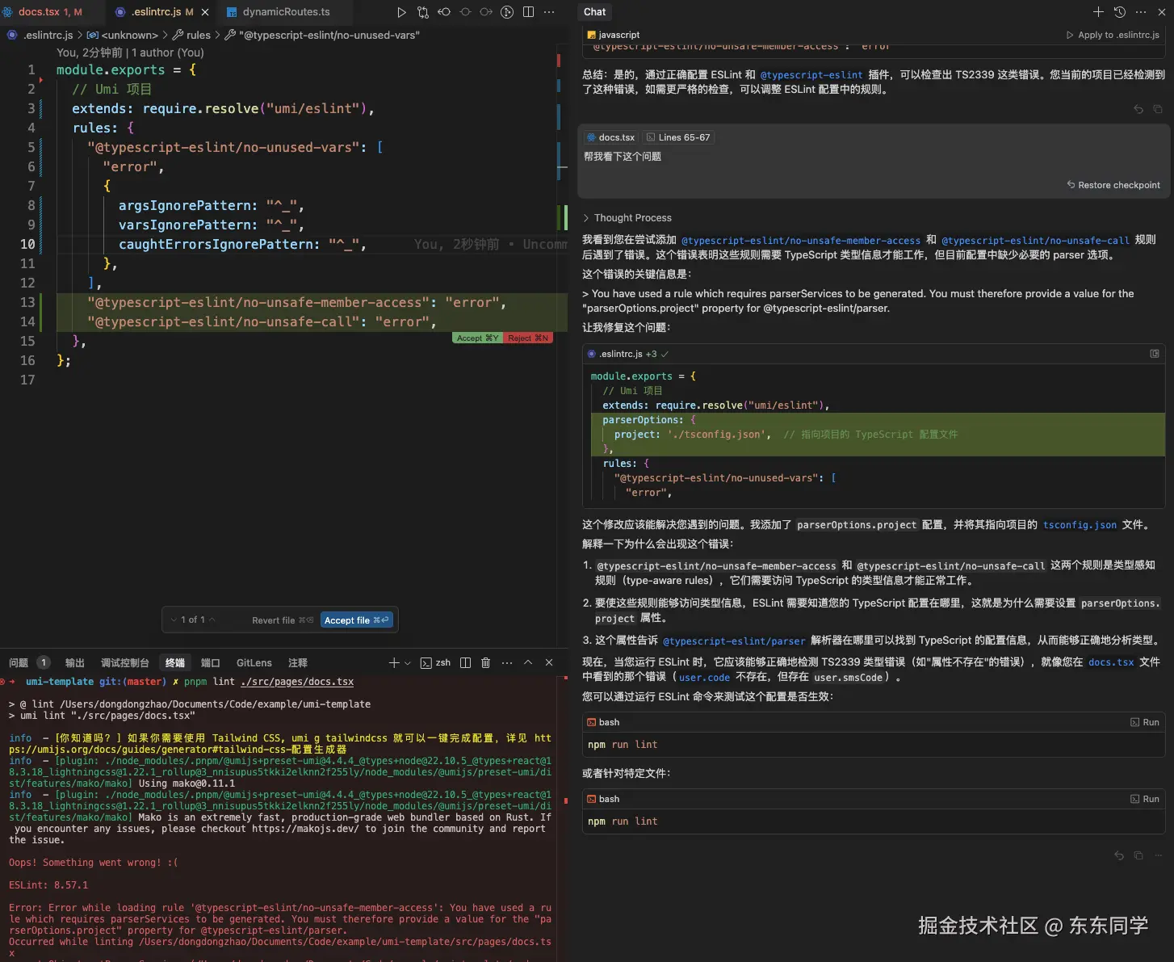Image resolution: width=1174 pixels, height=962 pixels.
Task: Open the tsconfig.json link in the chat answer
Action: (1080, 525)
